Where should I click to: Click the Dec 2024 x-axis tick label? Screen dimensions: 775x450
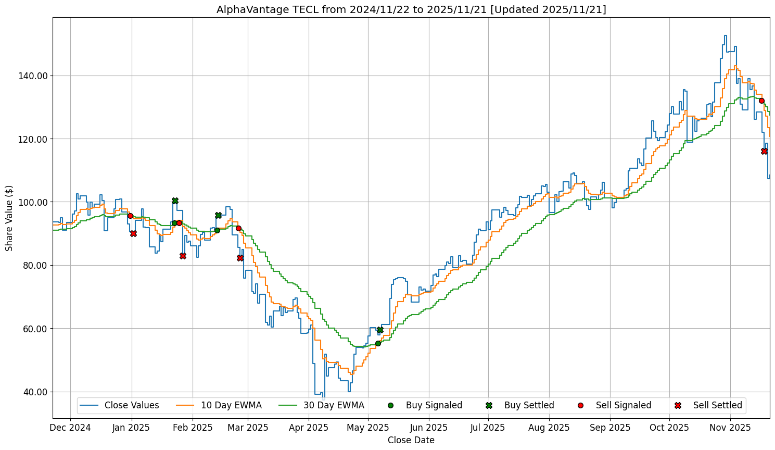click(70, 428)
